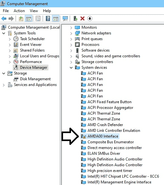This screenshot has width=164, height=185.
Task: Open the Action menu
Action: (19, 11)
